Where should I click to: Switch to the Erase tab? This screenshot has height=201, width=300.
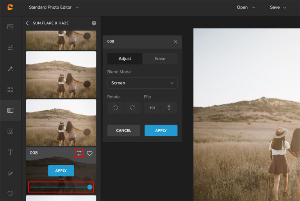(160, 59)
